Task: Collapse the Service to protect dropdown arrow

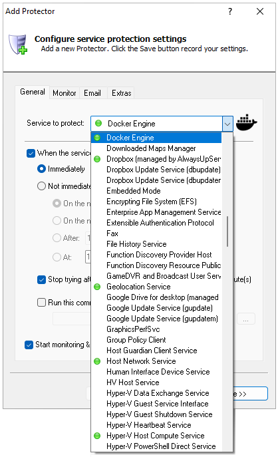Action: 227,124
